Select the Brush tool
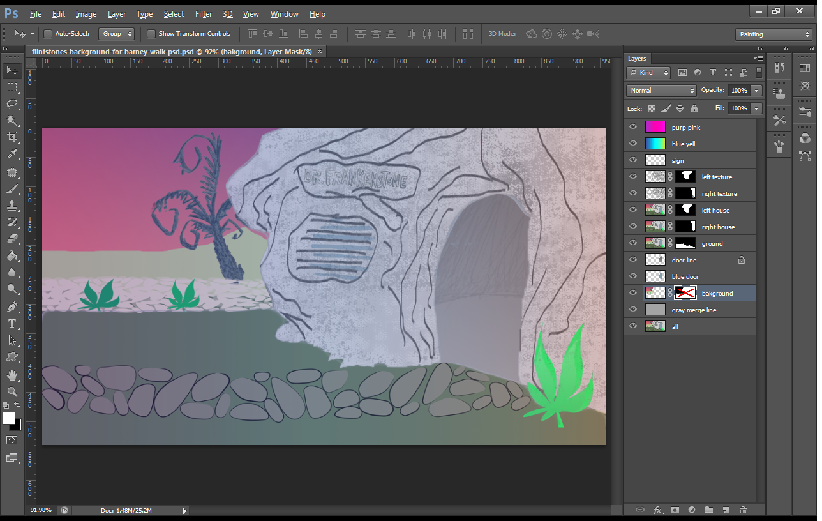The image size is (822, 521). pyautogui.click(x=12, y=189)
